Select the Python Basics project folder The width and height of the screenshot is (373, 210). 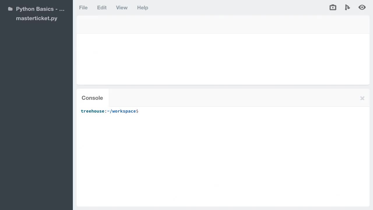pos(40,9)
